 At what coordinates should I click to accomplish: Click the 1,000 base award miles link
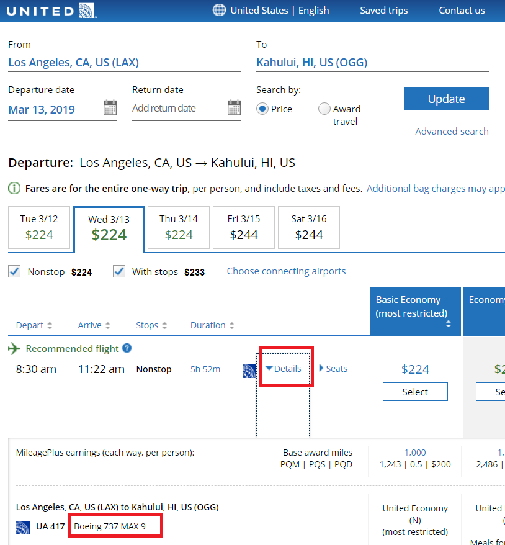tap(415, 453)
